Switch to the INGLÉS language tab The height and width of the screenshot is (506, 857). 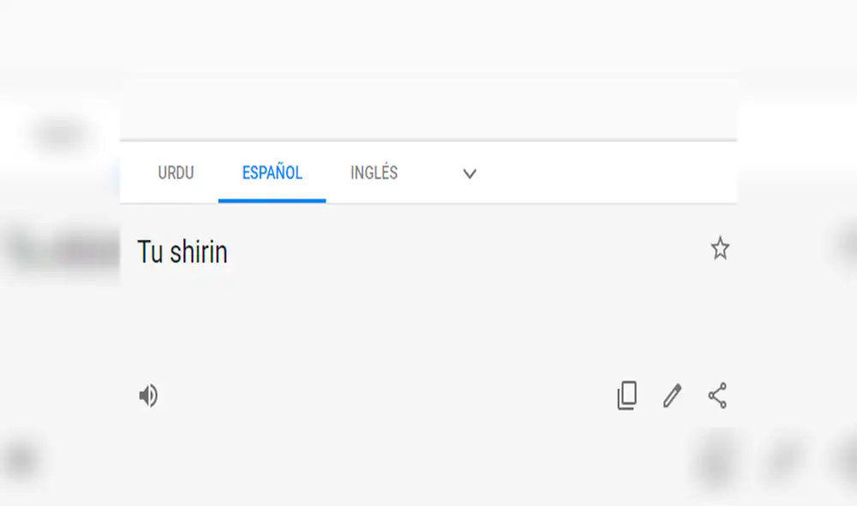(x=373, y=173)
